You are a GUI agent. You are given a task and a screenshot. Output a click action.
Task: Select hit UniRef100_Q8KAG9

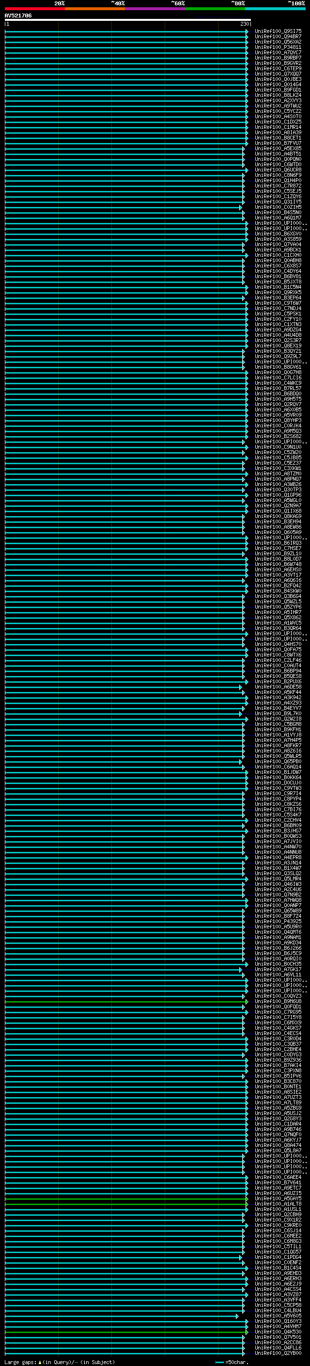pyautogui.click(x=278, y=516)
